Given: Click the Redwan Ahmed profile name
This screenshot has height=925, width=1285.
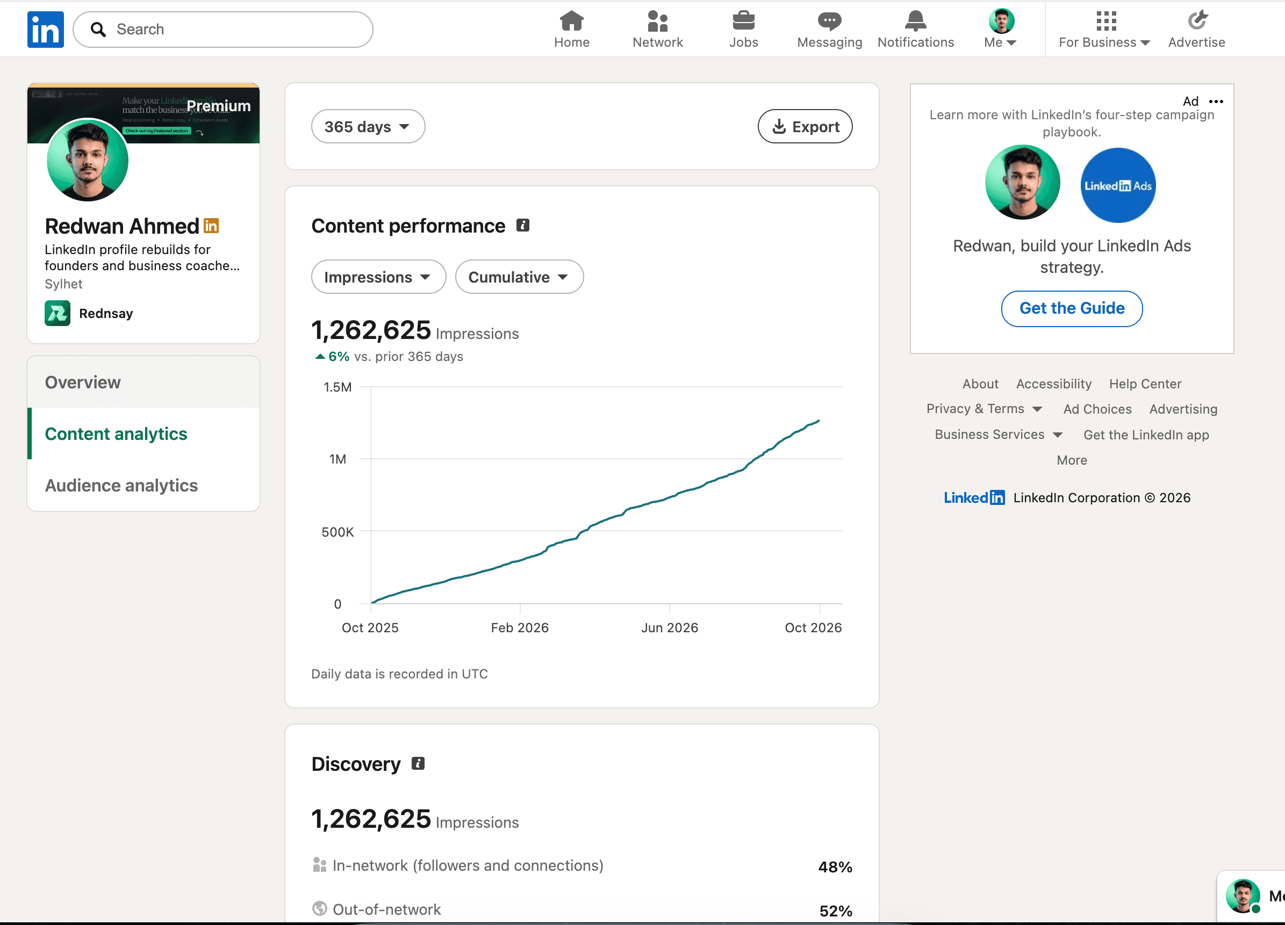Looking at the screenshot, I should click(122, 226).
